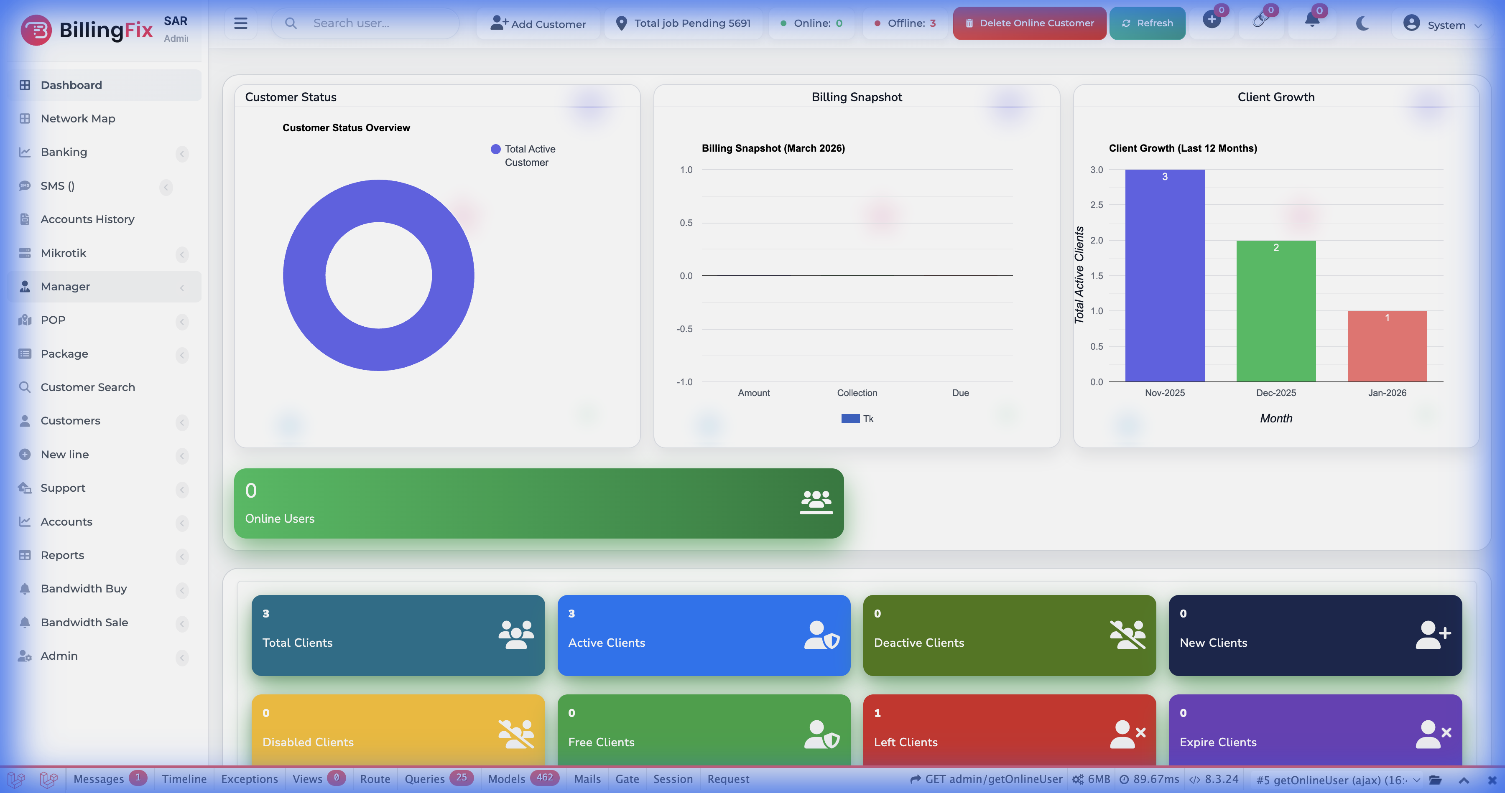Expand the Banking submenu chevron

pyautogui.click(x=182, y=154)
